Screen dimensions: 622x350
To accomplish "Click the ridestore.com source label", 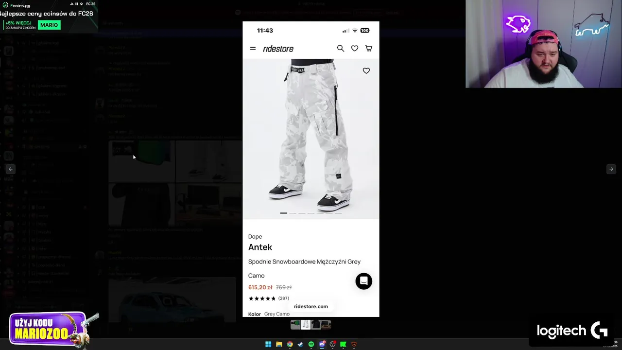I will click(x=311, y=306).
